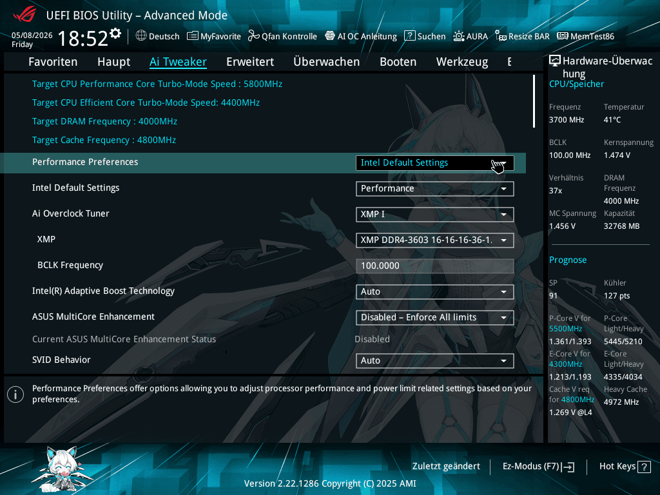The image size is (660, 495).
Task: Click 4800MHz cache frequency link
Action: coord(577,400)
